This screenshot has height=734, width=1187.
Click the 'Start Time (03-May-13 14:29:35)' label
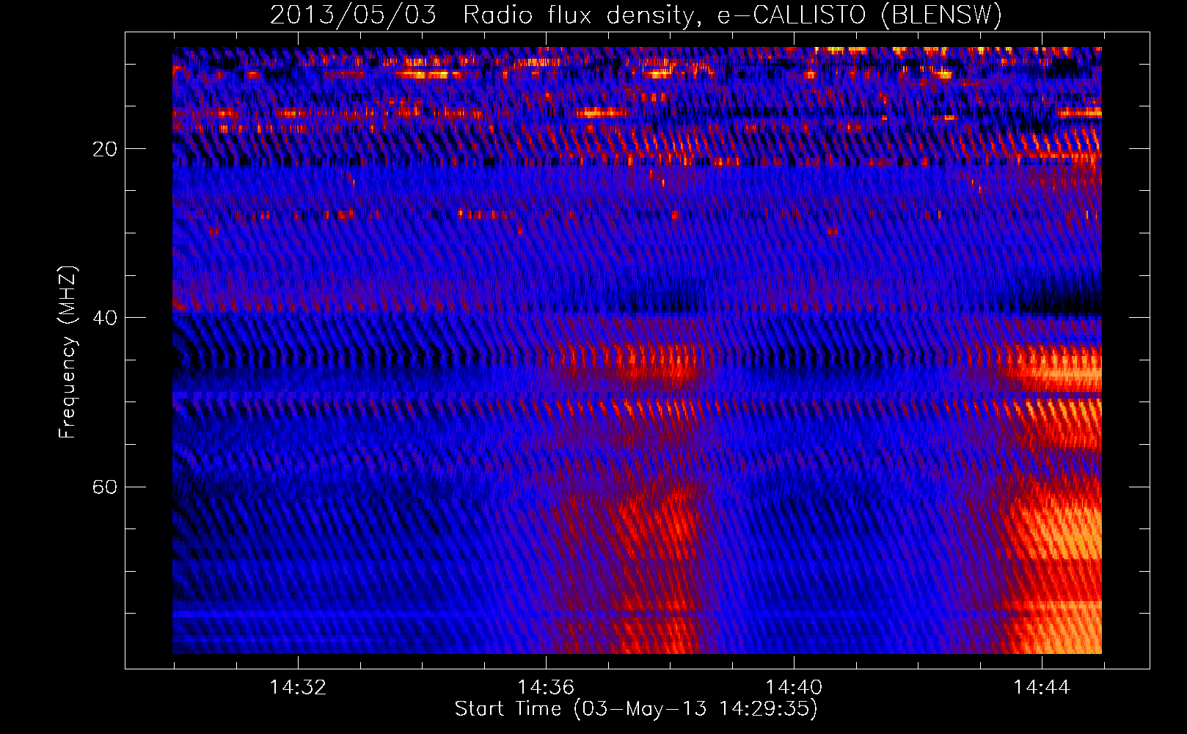(636, 709)
